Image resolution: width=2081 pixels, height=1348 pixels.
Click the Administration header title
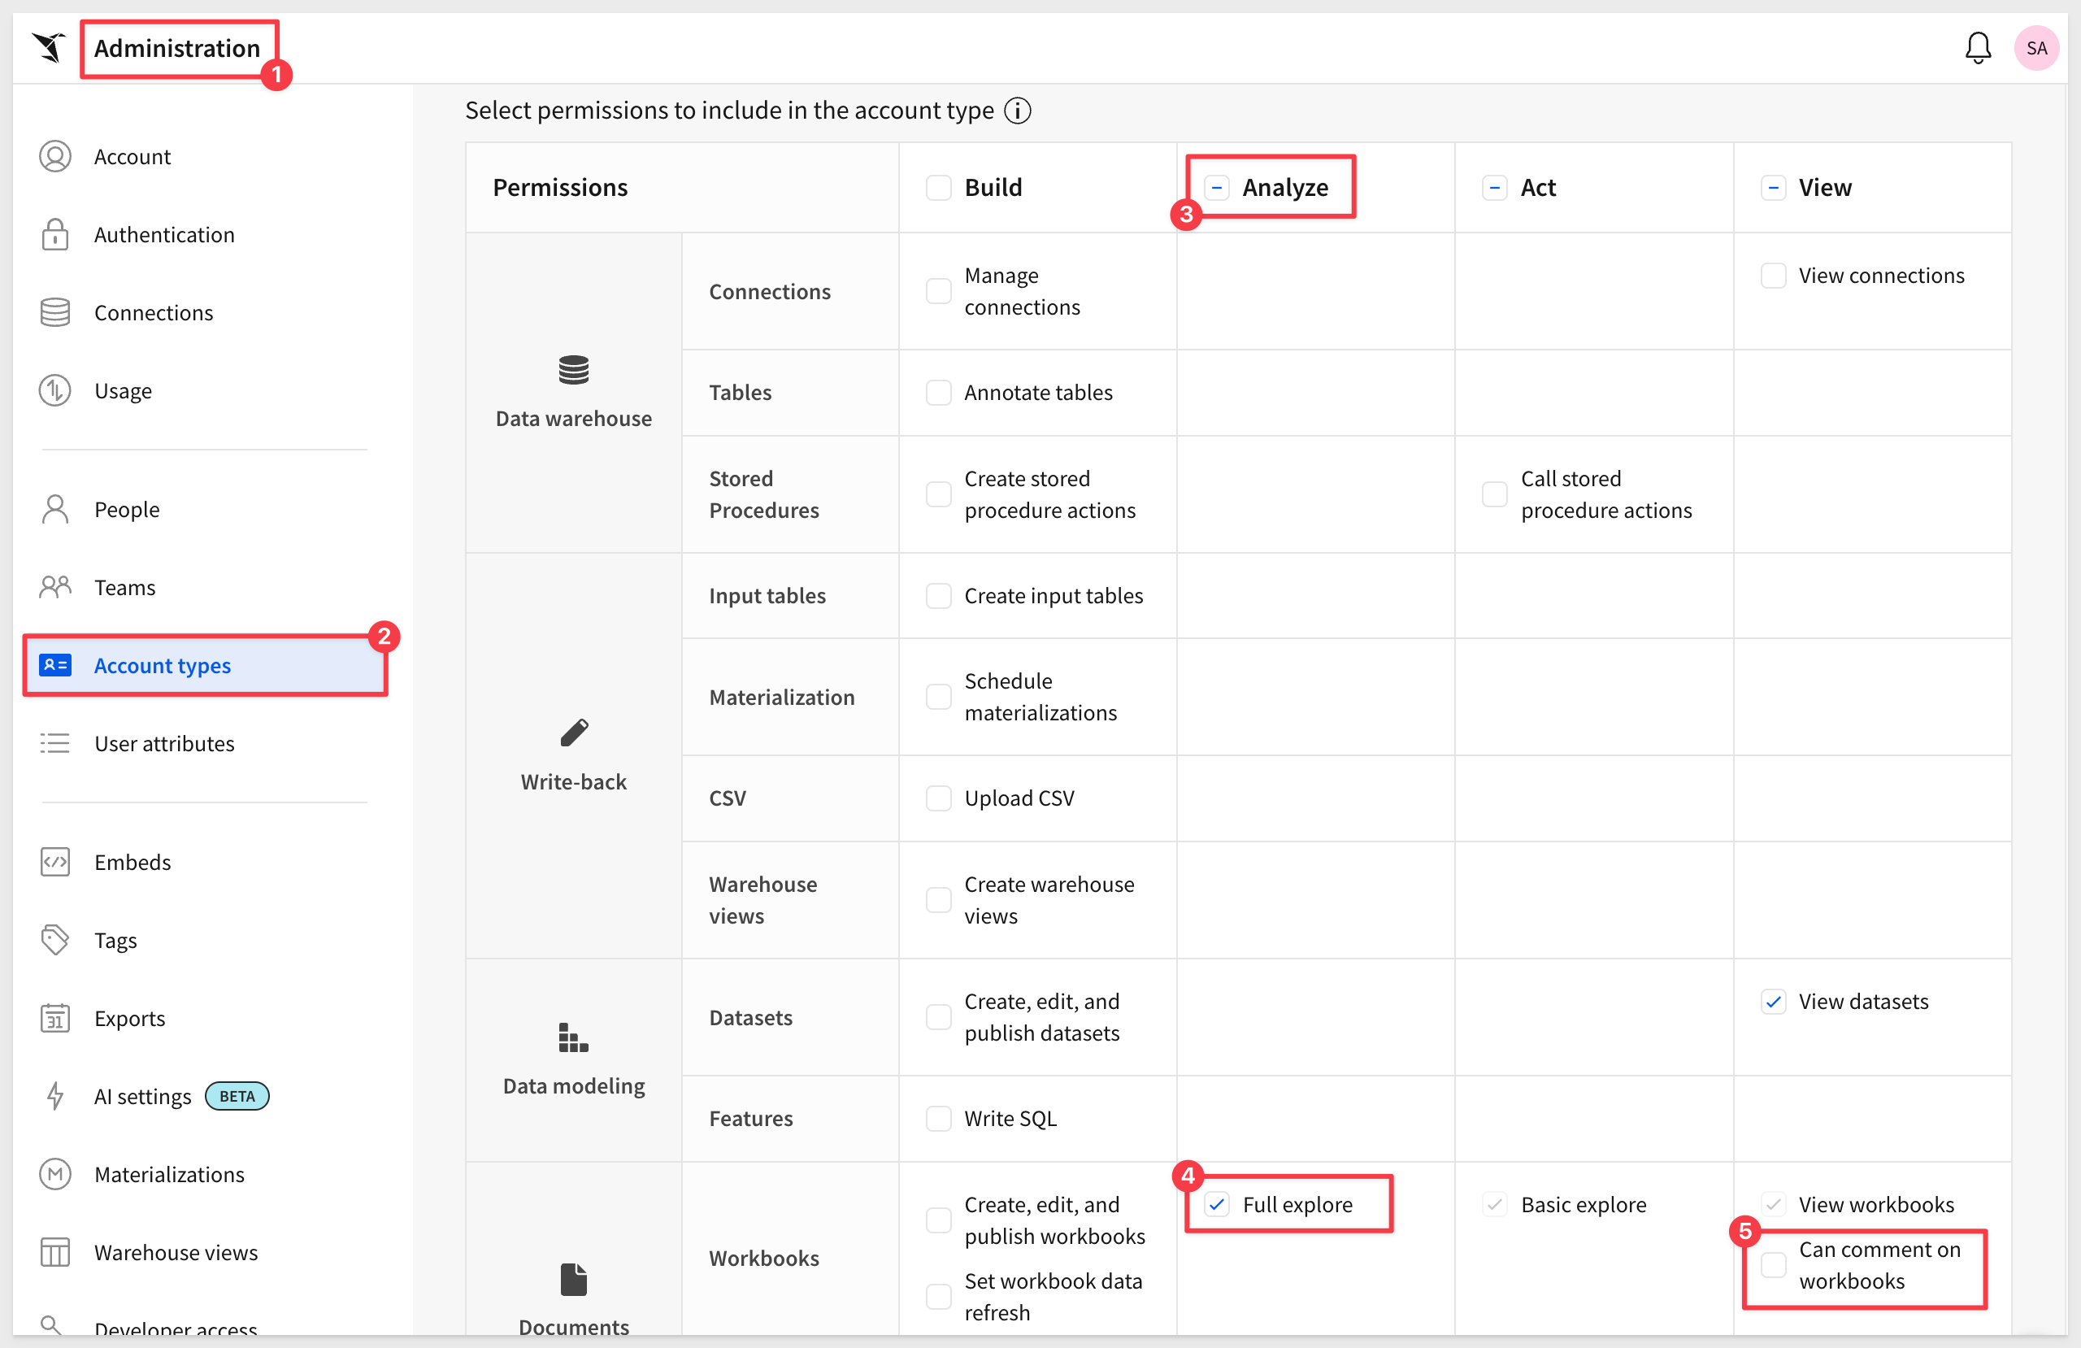[177, 48]
